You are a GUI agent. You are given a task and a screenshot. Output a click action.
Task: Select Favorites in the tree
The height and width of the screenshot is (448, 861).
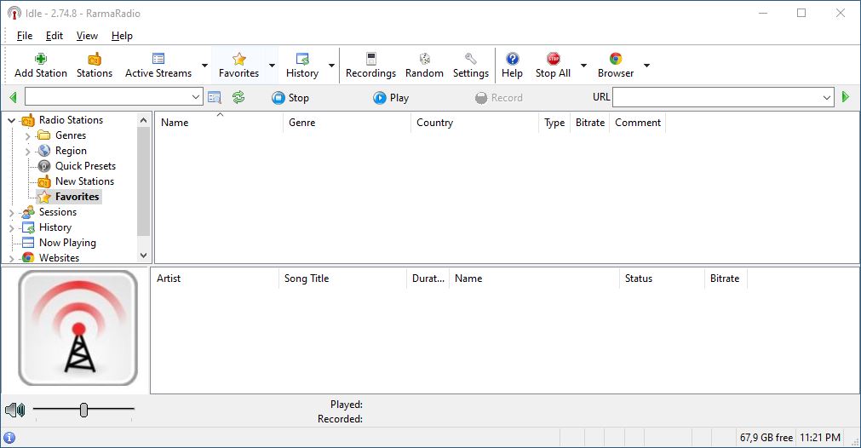[77, 197]
